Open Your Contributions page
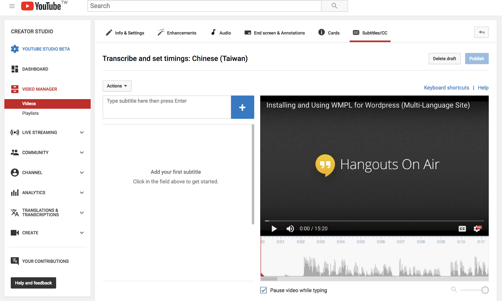Image resolution: width=502 pixels, height=301 pixels. point(45,261)
